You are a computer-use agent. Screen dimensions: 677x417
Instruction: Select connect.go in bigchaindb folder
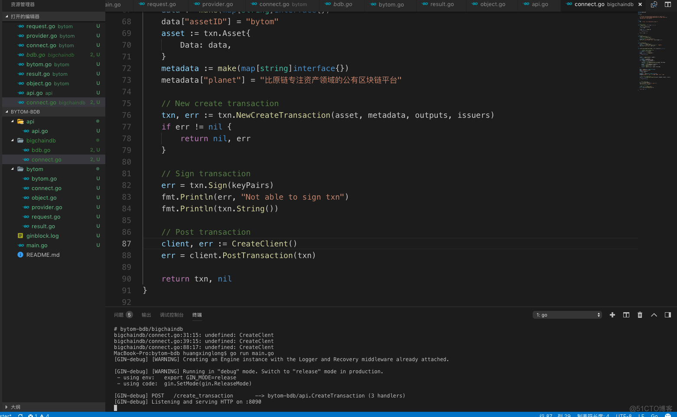[x=54, y=160]
